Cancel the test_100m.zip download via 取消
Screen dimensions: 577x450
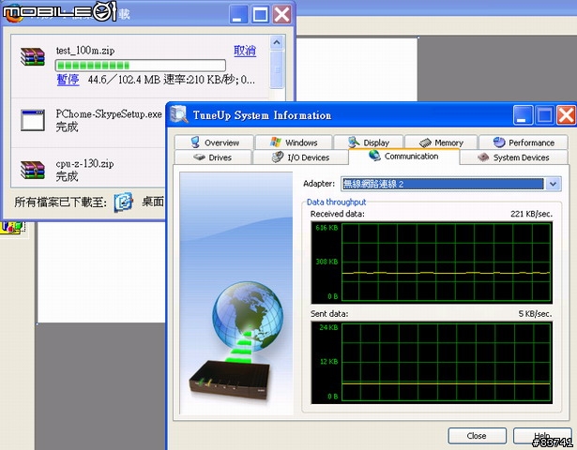pyautogui.click(x=245, y=51)
